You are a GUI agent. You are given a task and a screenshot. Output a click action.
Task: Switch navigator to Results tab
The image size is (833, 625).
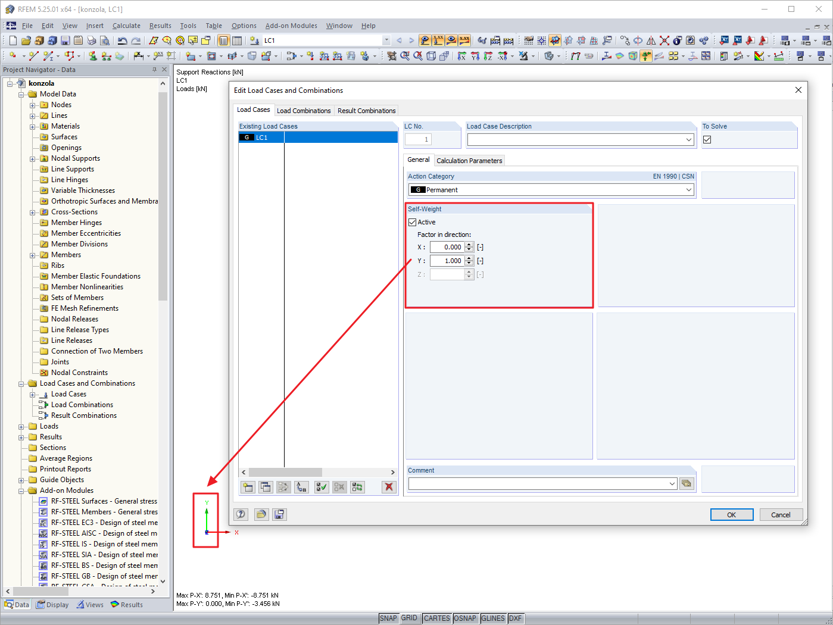pos(127,605)
